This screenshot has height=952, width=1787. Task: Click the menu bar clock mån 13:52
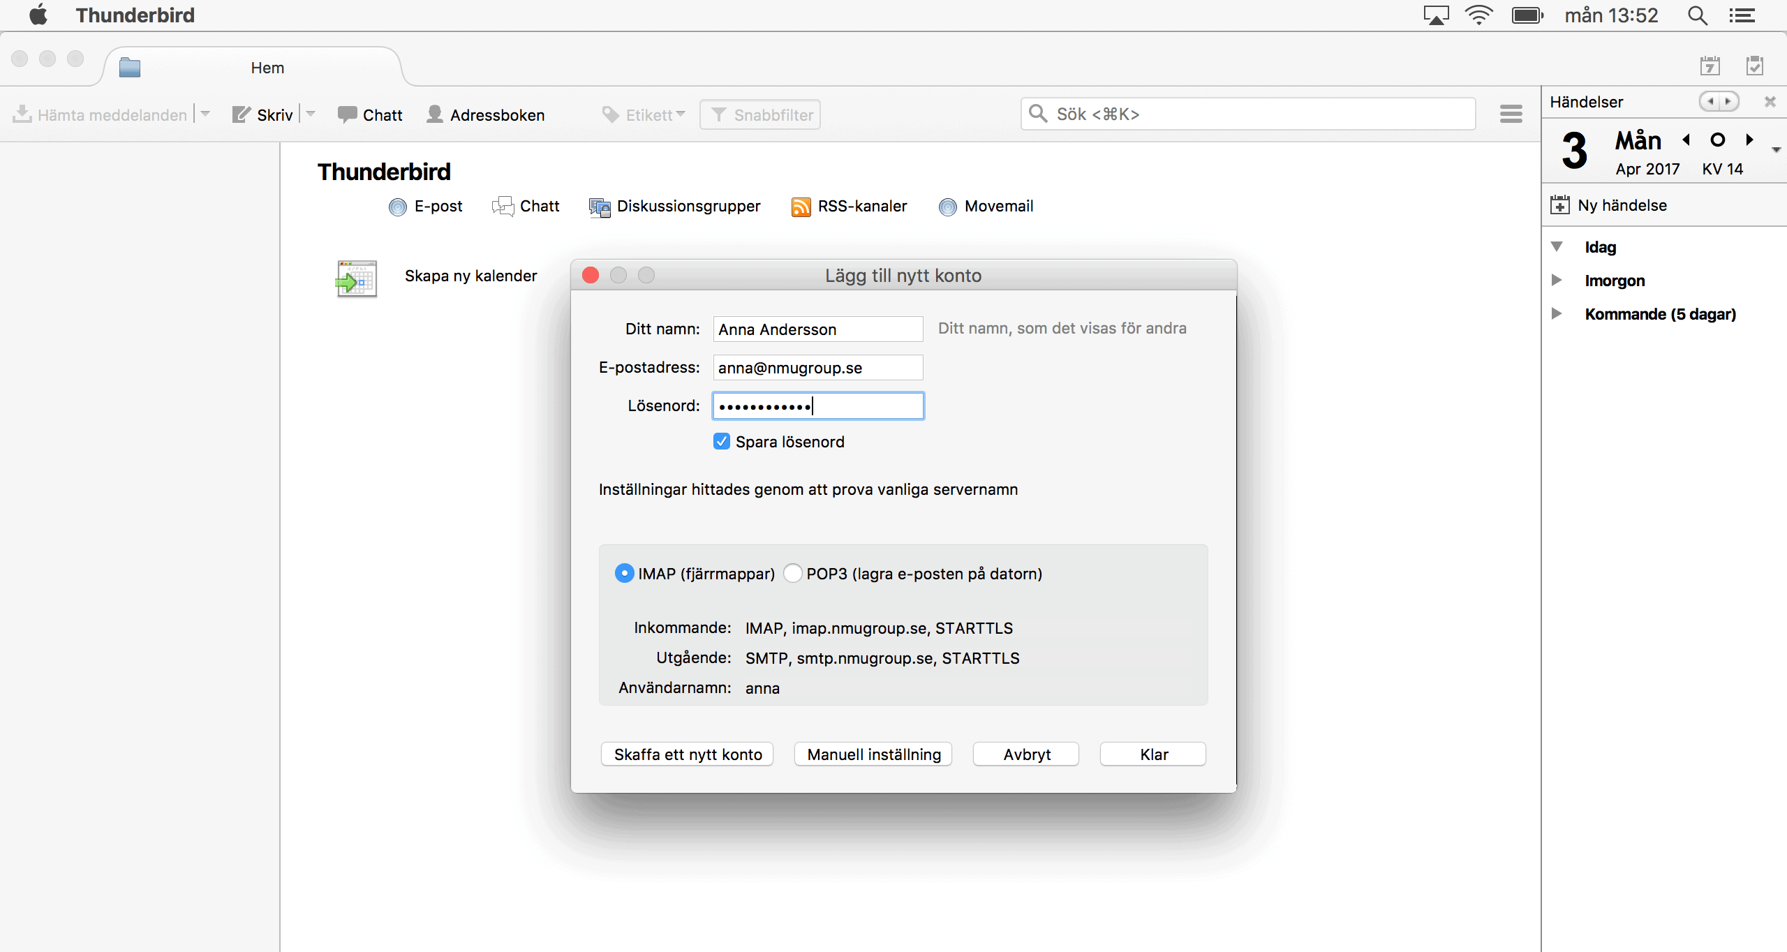[x=1611, y=15]
